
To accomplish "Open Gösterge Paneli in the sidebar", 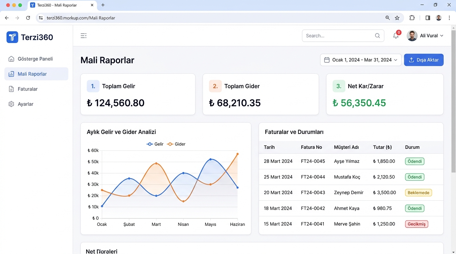I will pos(36,59).
